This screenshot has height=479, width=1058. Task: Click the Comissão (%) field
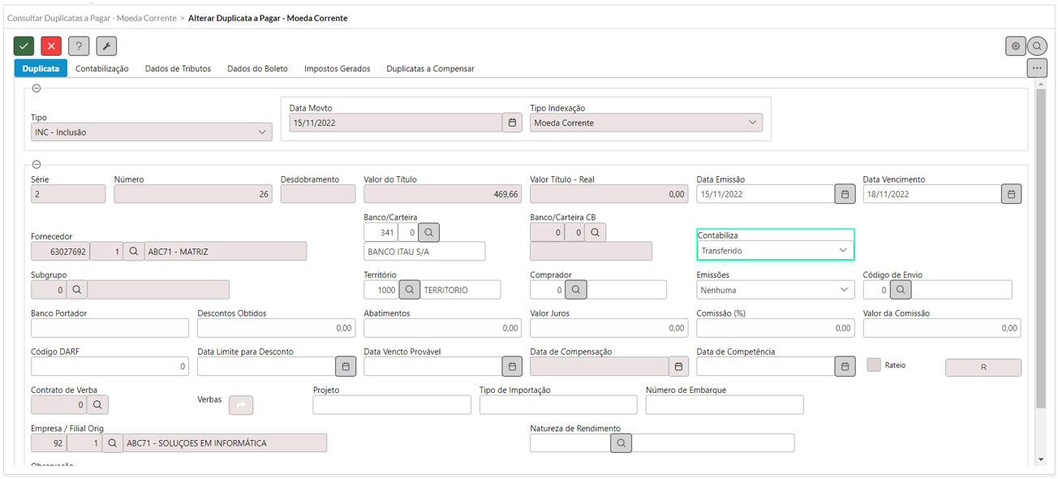point(775,328)
